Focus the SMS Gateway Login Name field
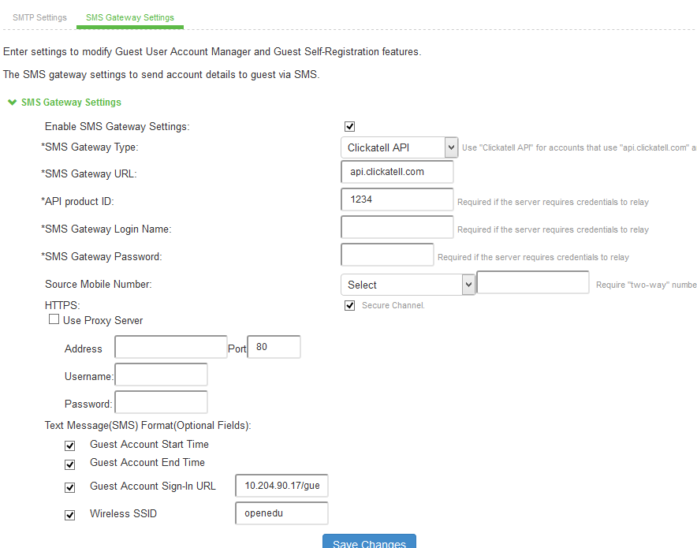This screenshot has height=548, width=697. pyautogui.click(x=397, y=227)
